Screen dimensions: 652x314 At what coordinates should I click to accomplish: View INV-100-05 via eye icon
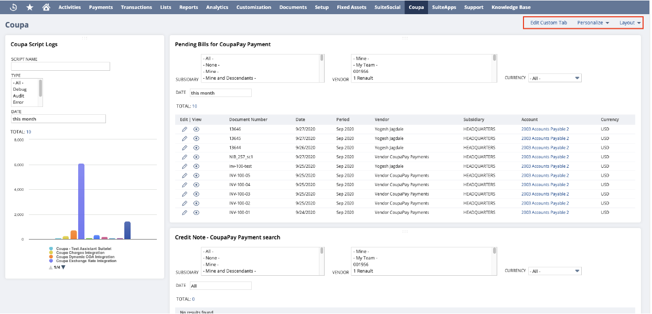196,176
